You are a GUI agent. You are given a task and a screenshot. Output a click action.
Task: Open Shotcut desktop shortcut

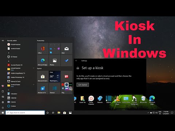pos(109,99)
